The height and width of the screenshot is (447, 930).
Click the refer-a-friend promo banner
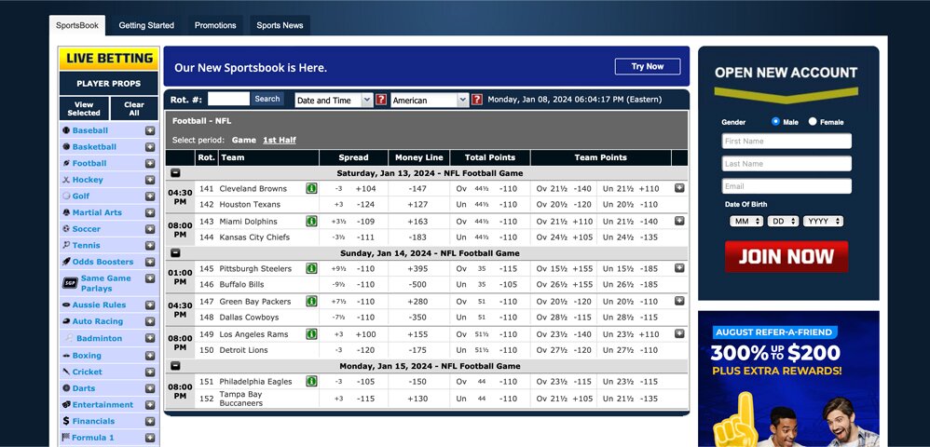tap(789, 379)
